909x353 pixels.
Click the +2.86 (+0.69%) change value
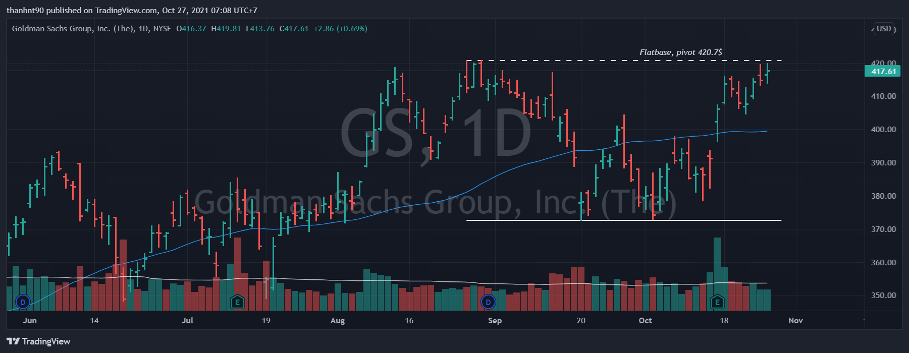click(x=340, y=29)
